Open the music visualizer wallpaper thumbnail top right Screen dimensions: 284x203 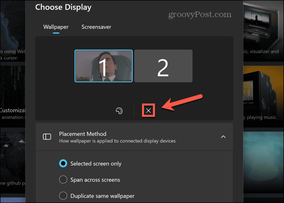(x=263, y=30)
